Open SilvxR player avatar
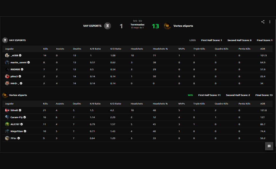Image resolution: width=276 pixels, height=169 pixels. [7, 110]
